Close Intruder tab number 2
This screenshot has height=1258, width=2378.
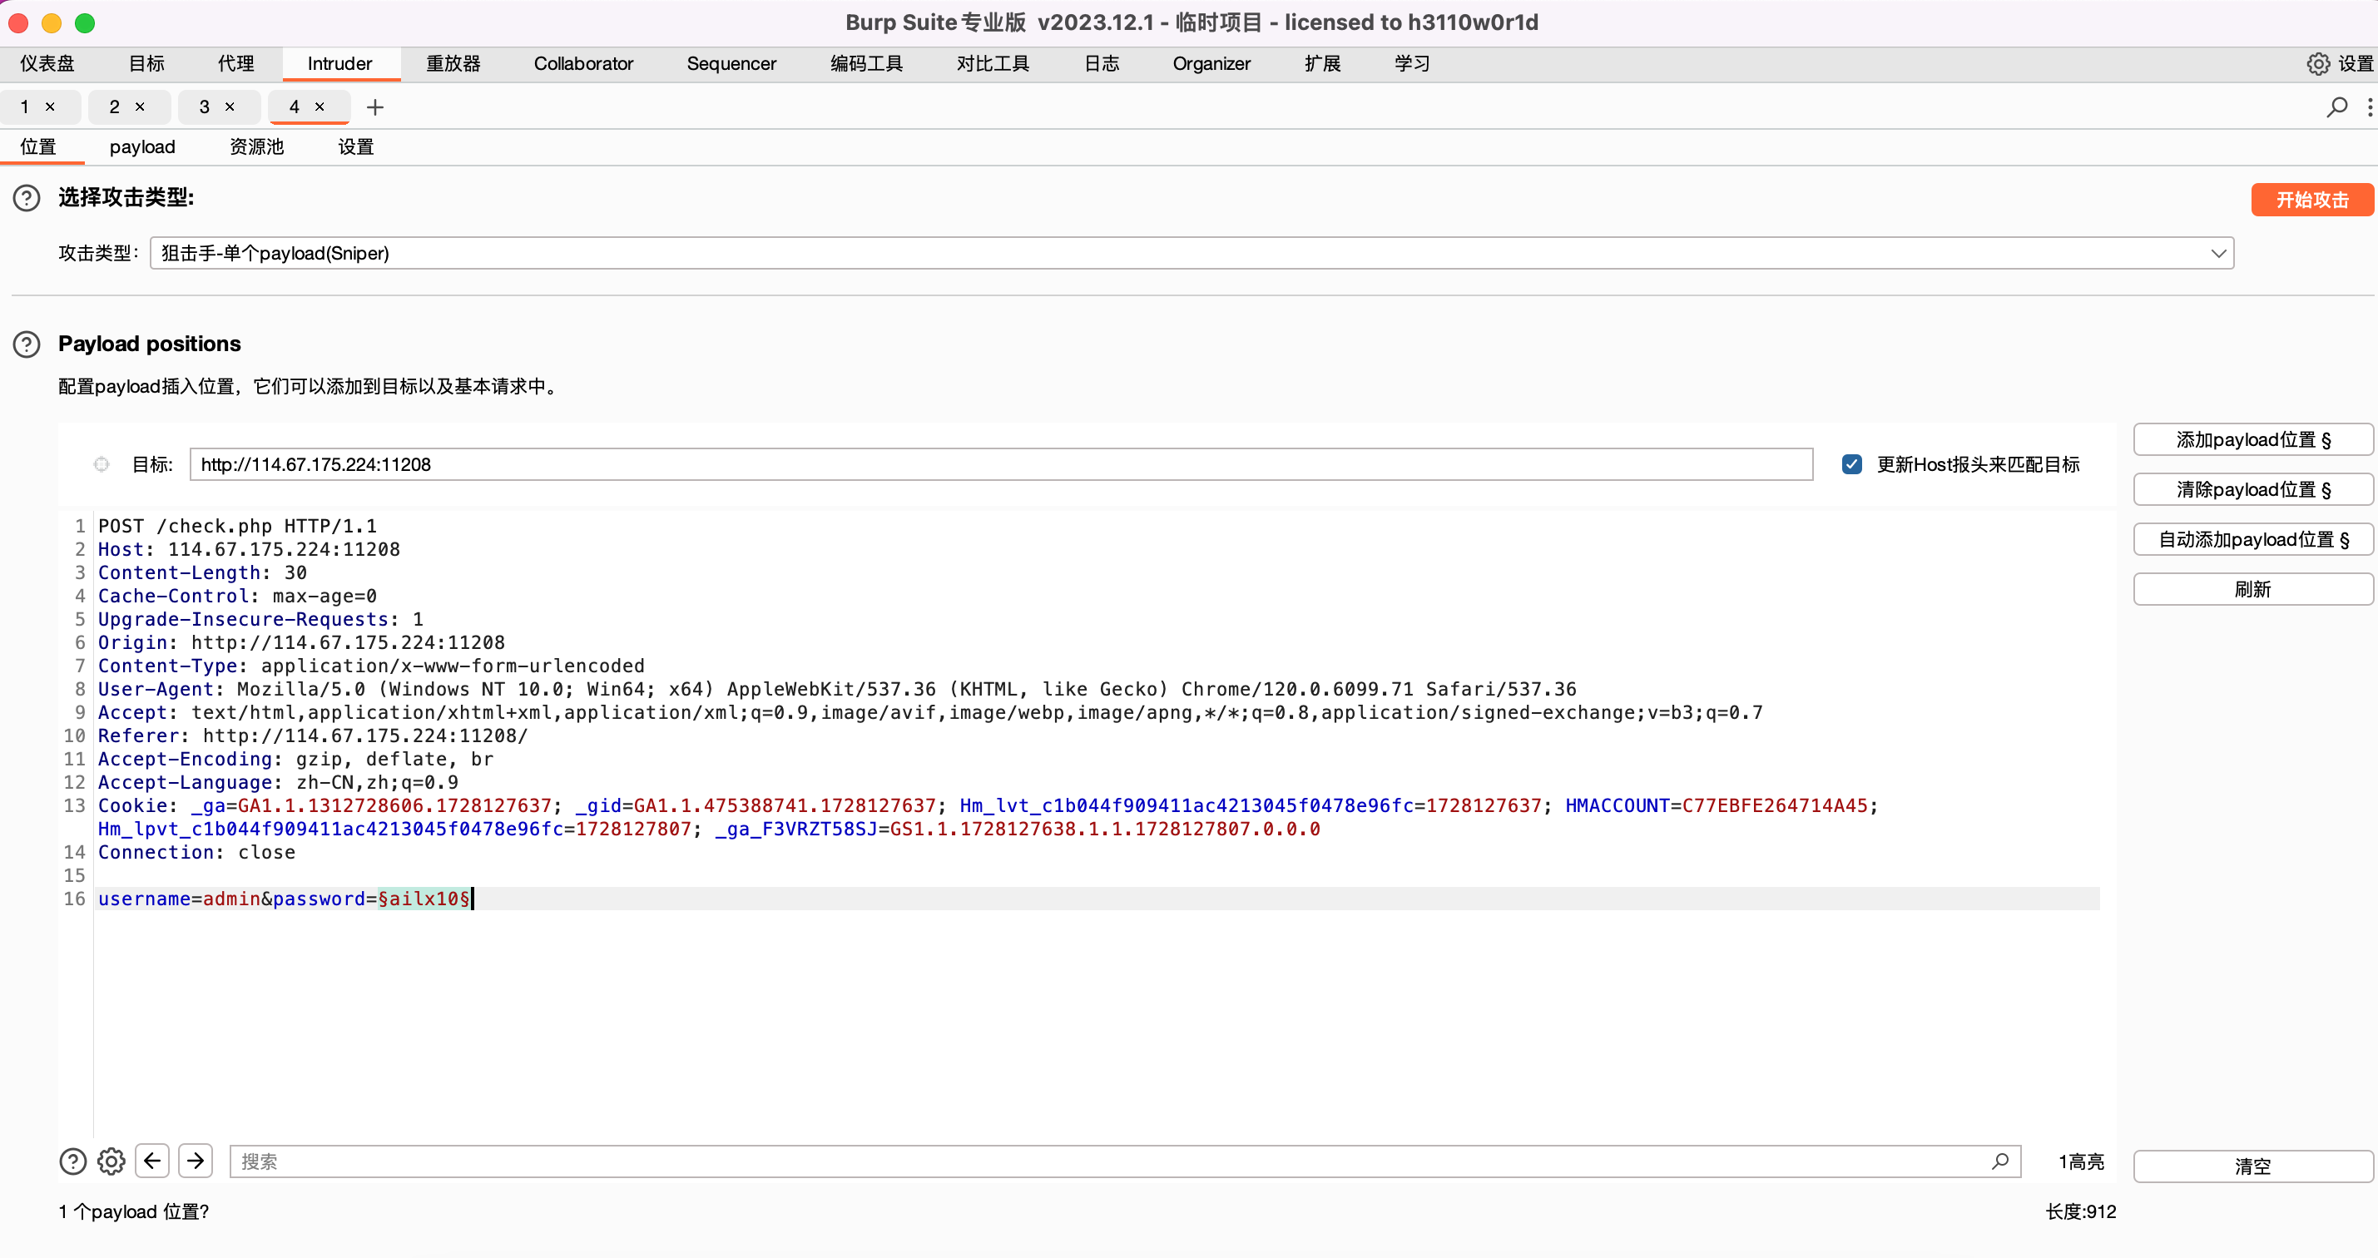[x=141, y=107]
